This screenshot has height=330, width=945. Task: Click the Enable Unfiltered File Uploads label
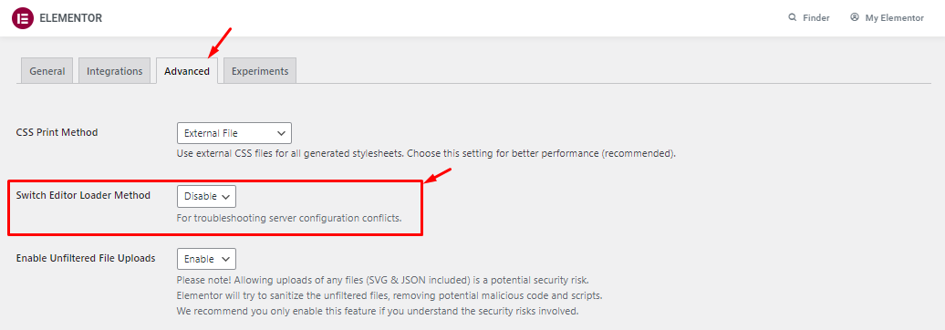(86, 258)
